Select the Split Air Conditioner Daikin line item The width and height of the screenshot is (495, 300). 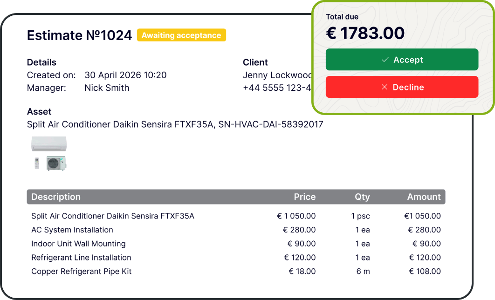(x=236, y=216)
